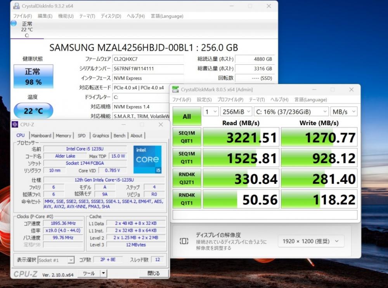The width and height of the screenshot is (388, 288).
Task: Open the display resolution dropdown 1920 × 1200
Action: (311, 241)
